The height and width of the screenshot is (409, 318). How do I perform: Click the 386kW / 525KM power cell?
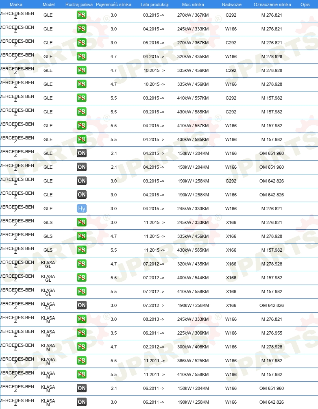193,361
